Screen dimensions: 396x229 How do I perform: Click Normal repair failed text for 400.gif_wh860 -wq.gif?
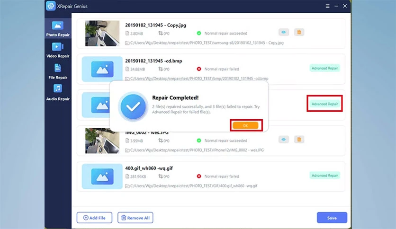coord(222,176)
